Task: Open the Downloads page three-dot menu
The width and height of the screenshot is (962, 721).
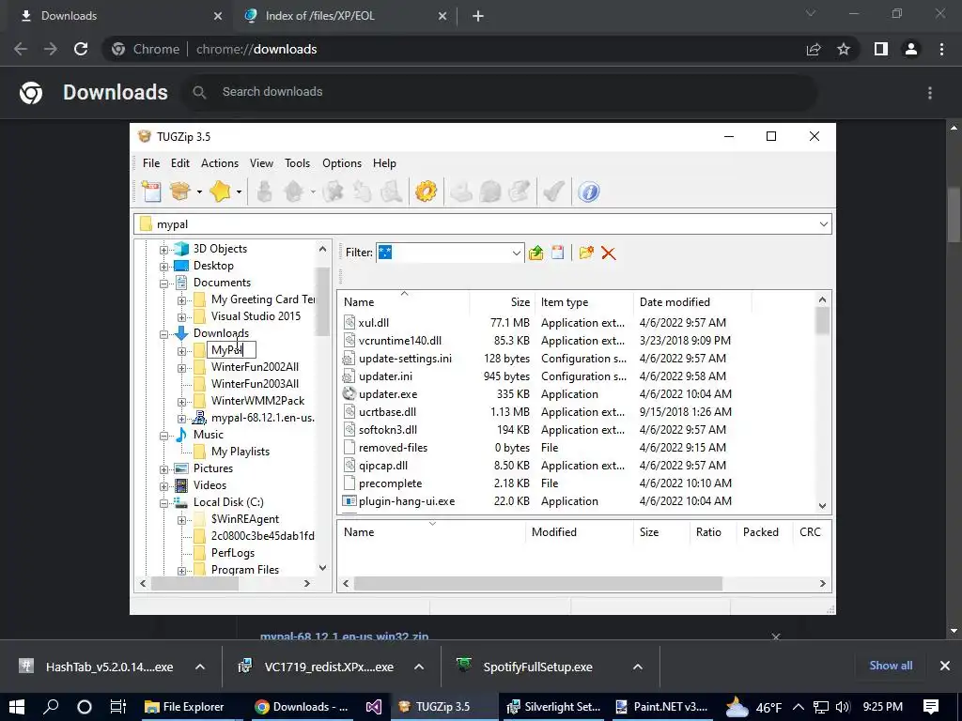Action: [x=930, y=93]
